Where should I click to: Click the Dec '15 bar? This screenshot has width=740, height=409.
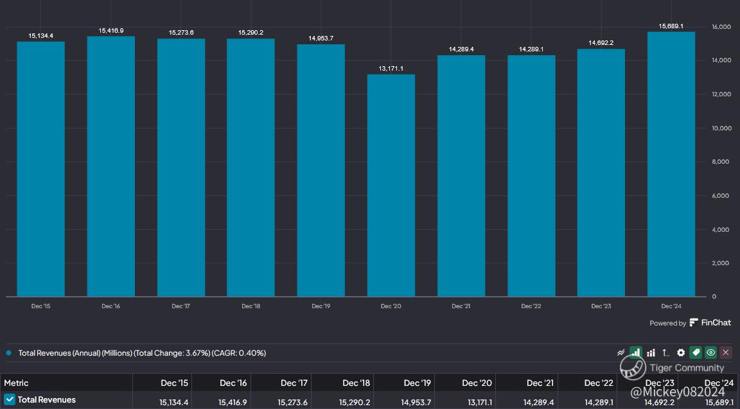pyautogui.click(x=41, y=170)
